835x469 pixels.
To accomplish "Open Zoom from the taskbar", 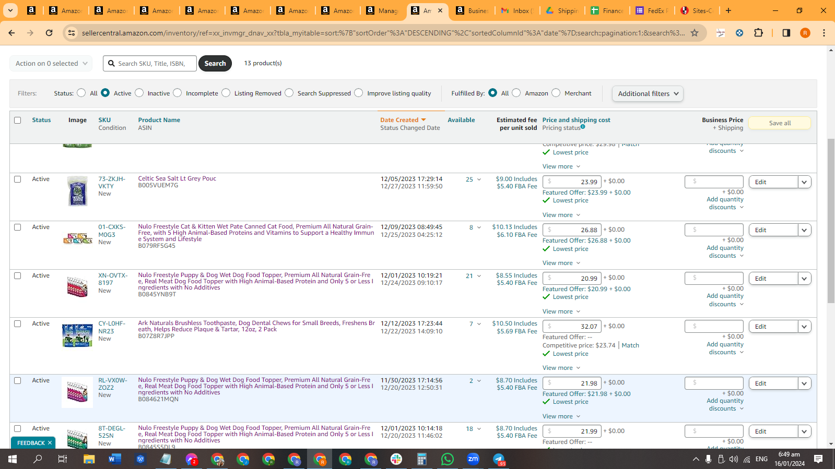I will pos(473,459).
